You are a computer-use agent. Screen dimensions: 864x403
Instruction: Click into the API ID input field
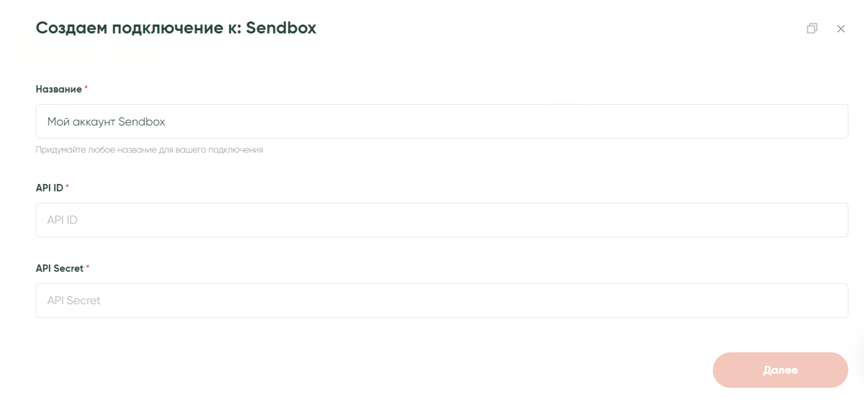(x=442, y=220)
